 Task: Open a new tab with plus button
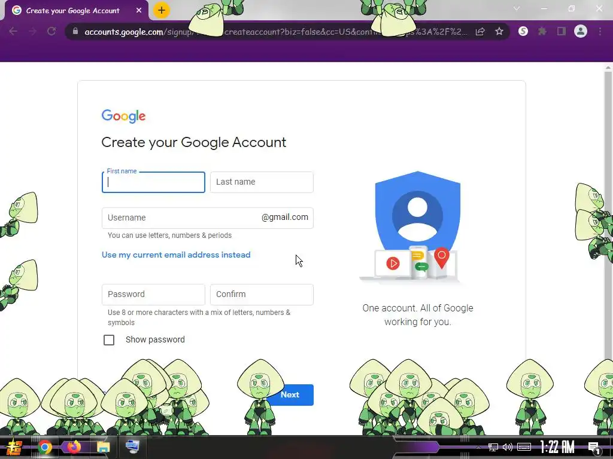point(162,10)
